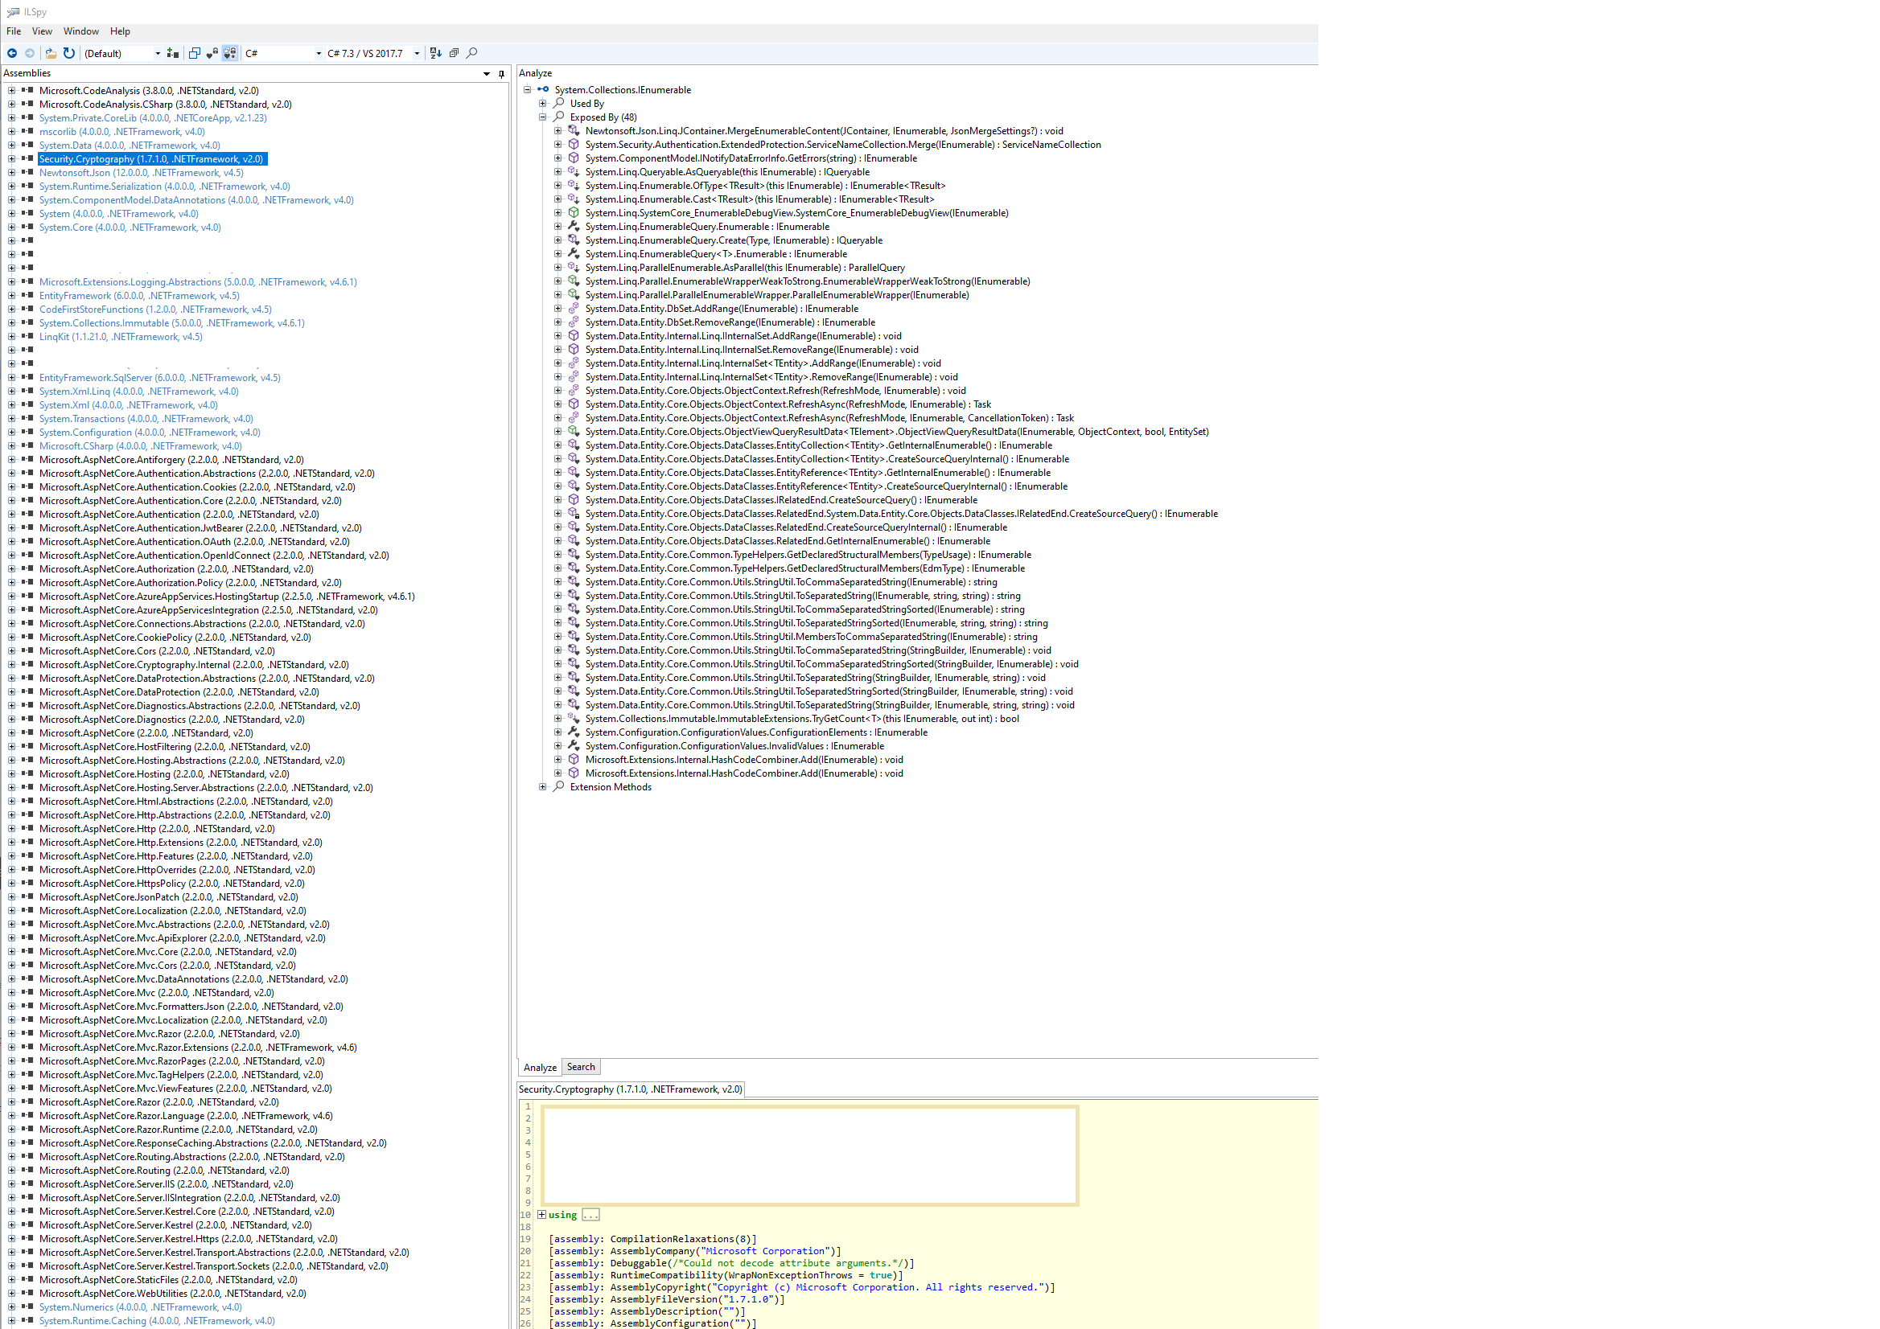Click the Manage assembly lists icon

(x=172, y=53)
